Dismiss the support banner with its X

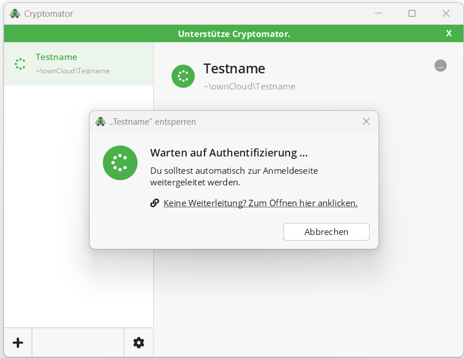(449, 33)
